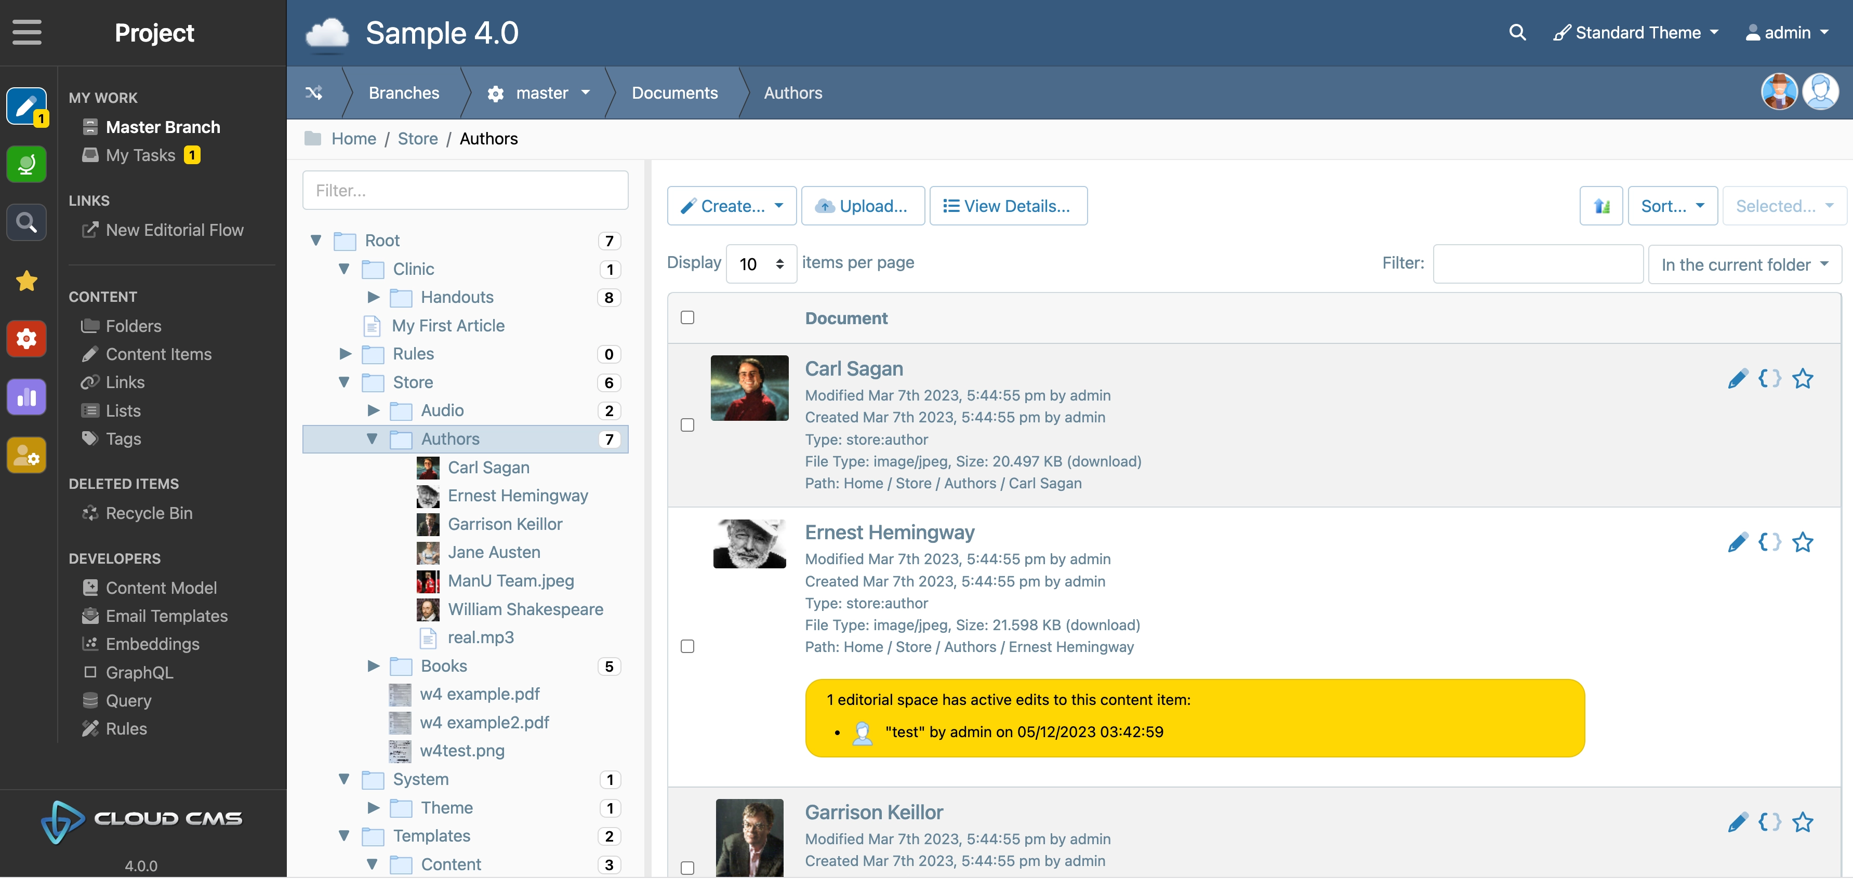Open the purple bar chart sidebar icon
This screenshot has height=879, width=1853.
pos(27,397)
